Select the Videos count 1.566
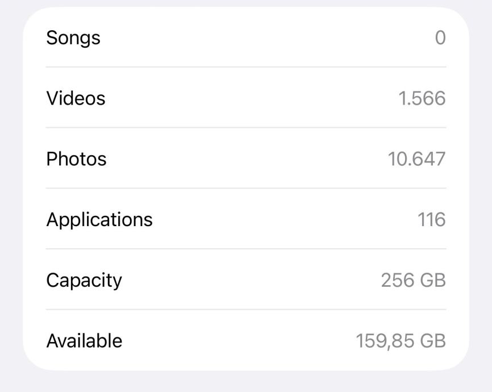 coord(422,98)
